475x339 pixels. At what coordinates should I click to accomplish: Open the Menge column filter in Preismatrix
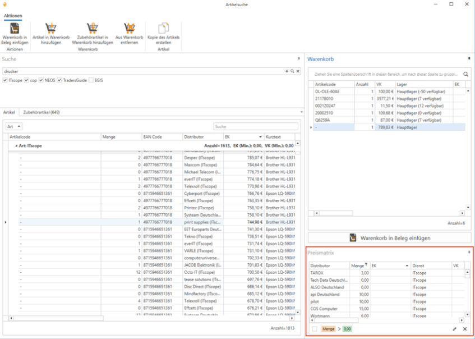coord(367,264)
